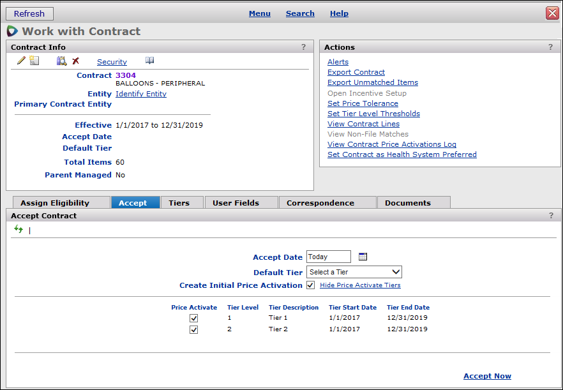563x390 pixels.
Task: Uncheck Create Initial Price Activation checkbox
Action: 310,285
